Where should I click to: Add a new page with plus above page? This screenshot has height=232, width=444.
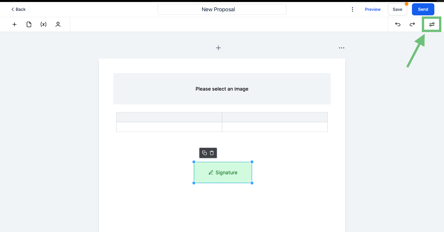[218, 48]
